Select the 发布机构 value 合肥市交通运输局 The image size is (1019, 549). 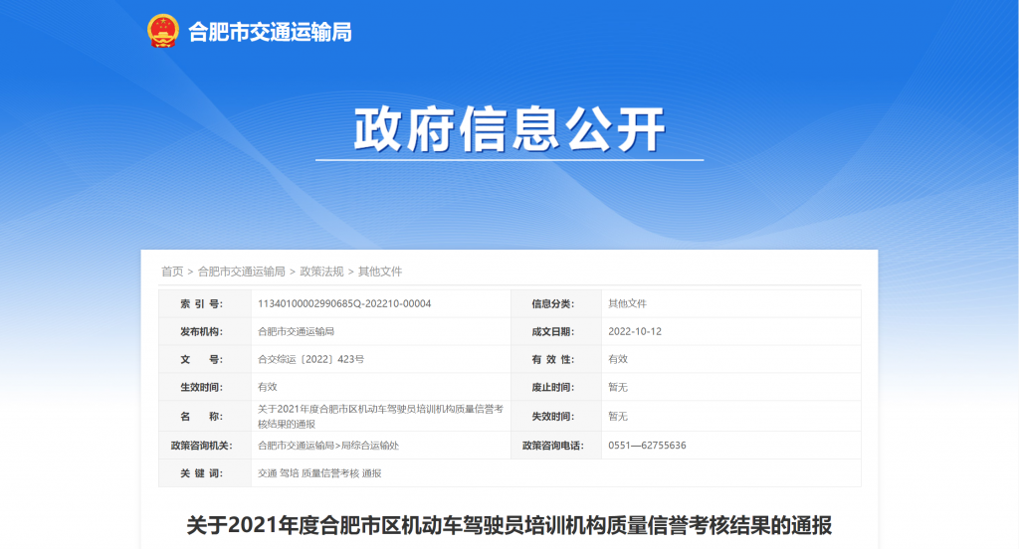(x=296, y=331)
